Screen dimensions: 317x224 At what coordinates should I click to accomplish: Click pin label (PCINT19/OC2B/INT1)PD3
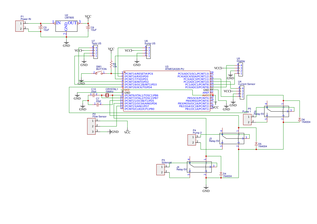(140, 85)
